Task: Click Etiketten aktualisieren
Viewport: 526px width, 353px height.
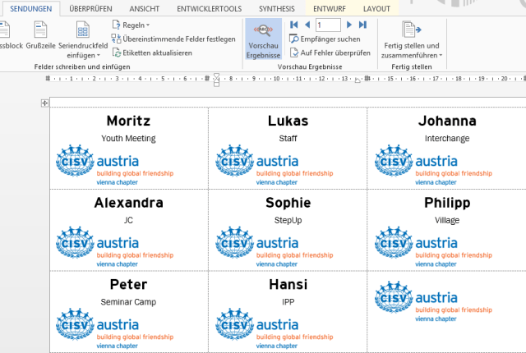Action: 152,53
